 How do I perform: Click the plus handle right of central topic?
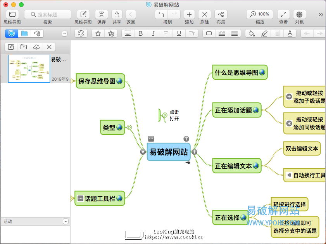(x=194, y=152)
